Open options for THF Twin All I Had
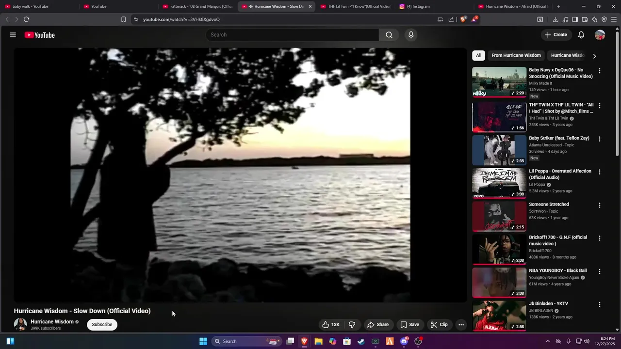 click(600, 106)
